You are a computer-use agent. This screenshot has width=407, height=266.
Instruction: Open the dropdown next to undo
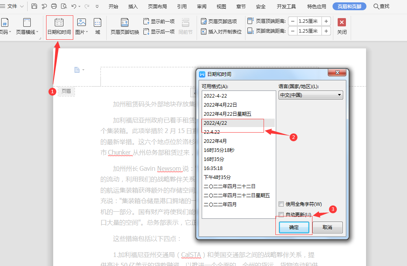(80, 6)
